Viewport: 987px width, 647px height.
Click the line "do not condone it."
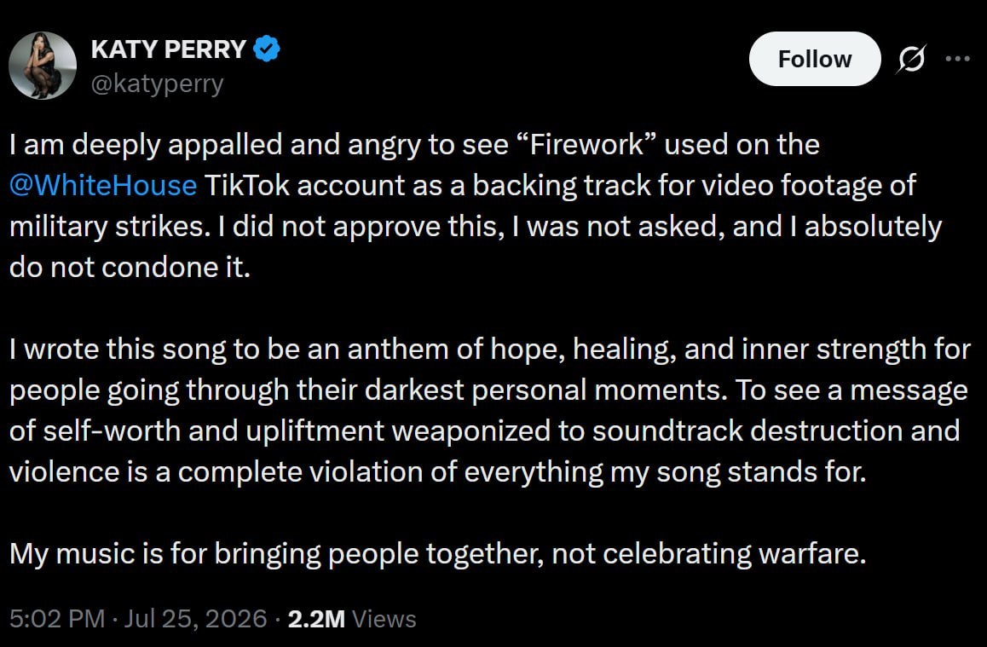click(x=130, y=268)
